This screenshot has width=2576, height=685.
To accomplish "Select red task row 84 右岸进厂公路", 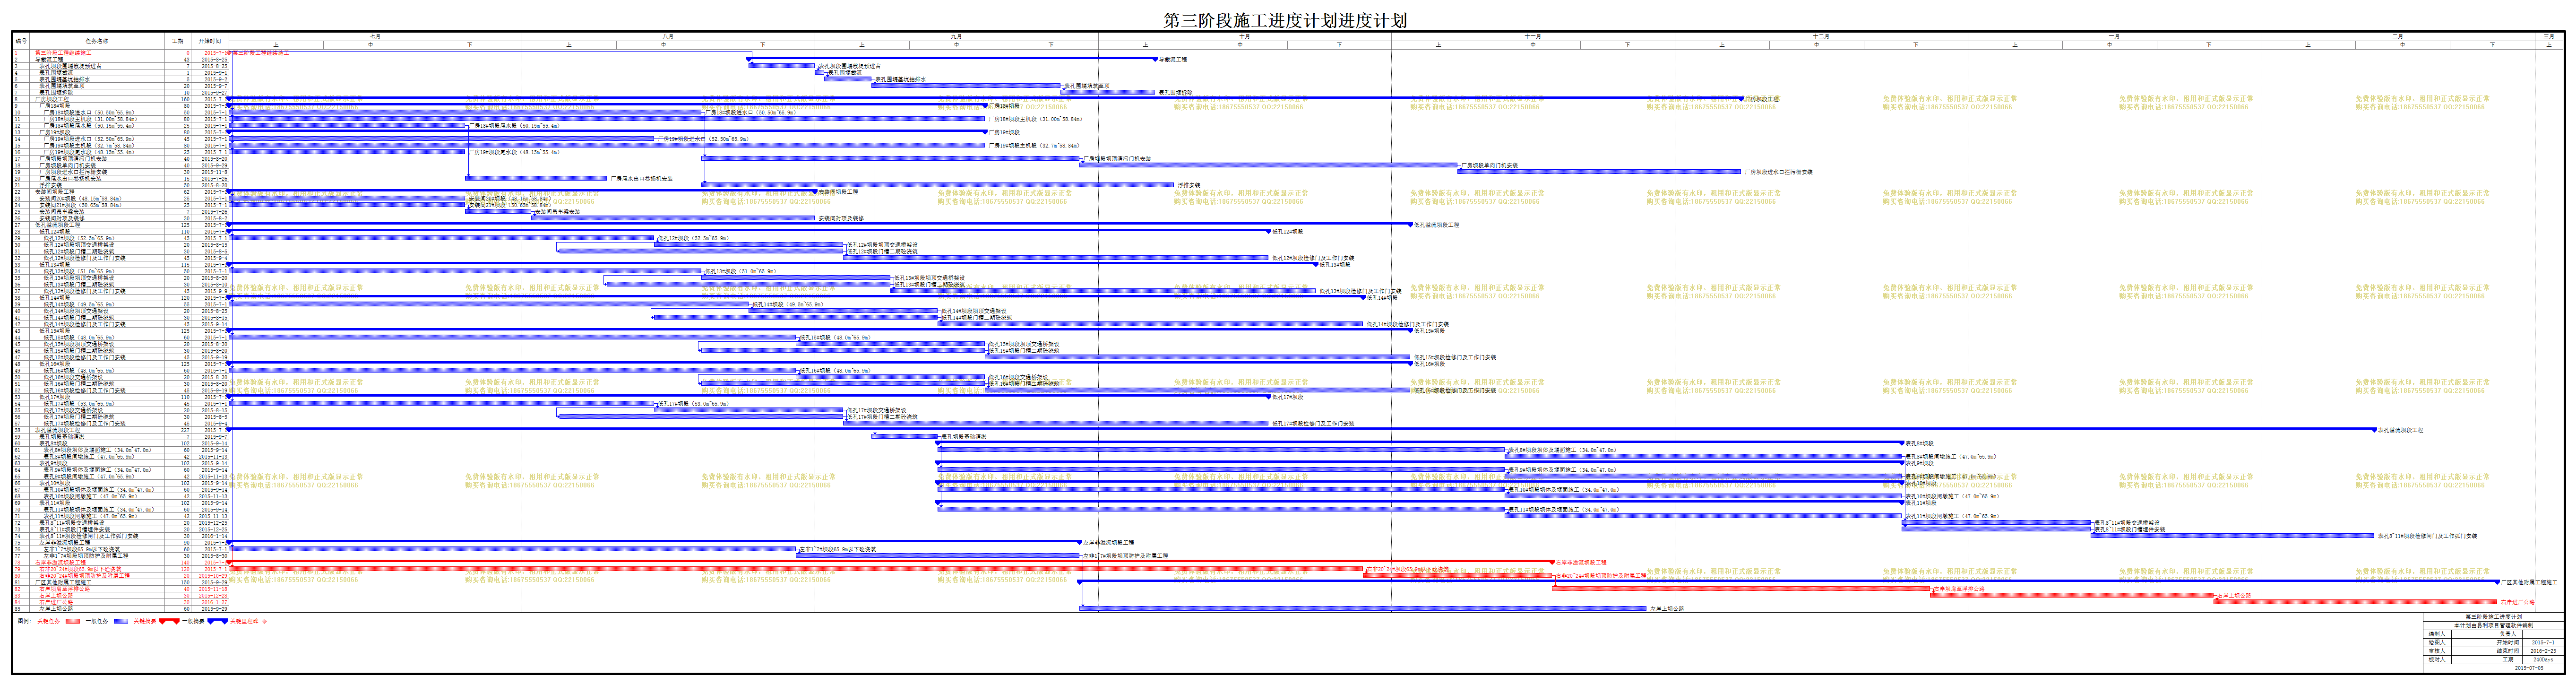I will (x=121, y=602).
